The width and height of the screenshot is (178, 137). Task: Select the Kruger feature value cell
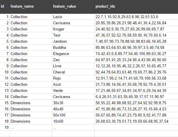tap(73, 29)
